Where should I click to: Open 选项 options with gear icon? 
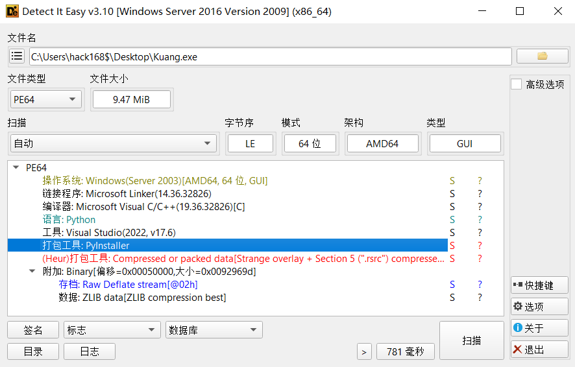(539, 307)
